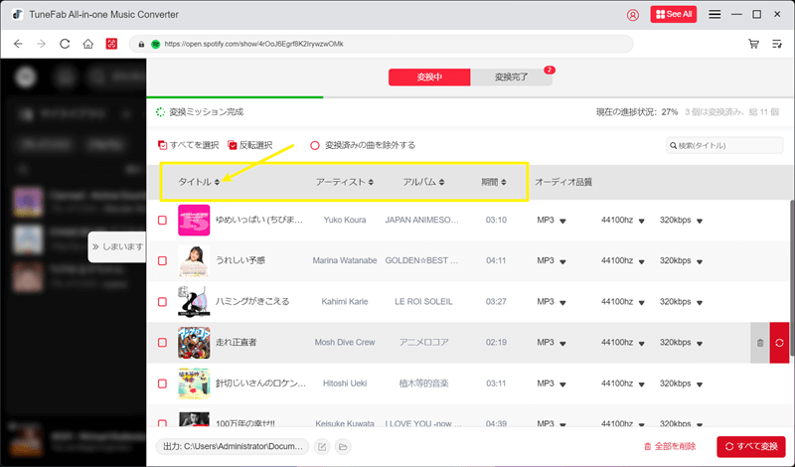The height and width of the screenshot is (467, 795).
Task: Check the 針切じいさん row checkbox
Action: (x=162, y=384)
